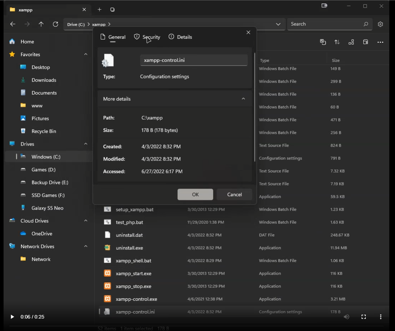Click Drive (C:) in the breadcrumb
Screen dimensions: 395x331
(x=76, y=25)
